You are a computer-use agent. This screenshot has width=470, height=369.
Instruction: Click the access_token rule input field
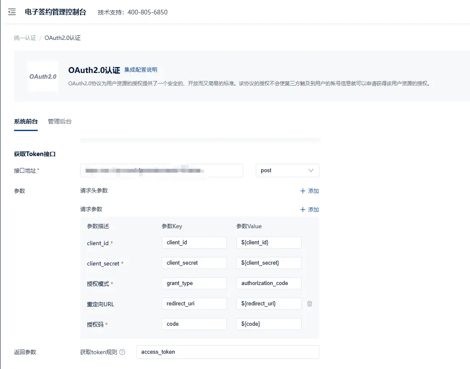tap(227, 352)
